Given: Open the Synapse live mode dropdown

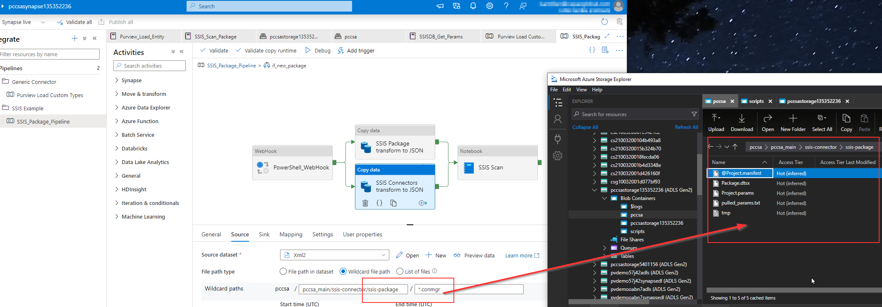Looking at the screenshot, I should pyautogui.click(x=23, y=22).
